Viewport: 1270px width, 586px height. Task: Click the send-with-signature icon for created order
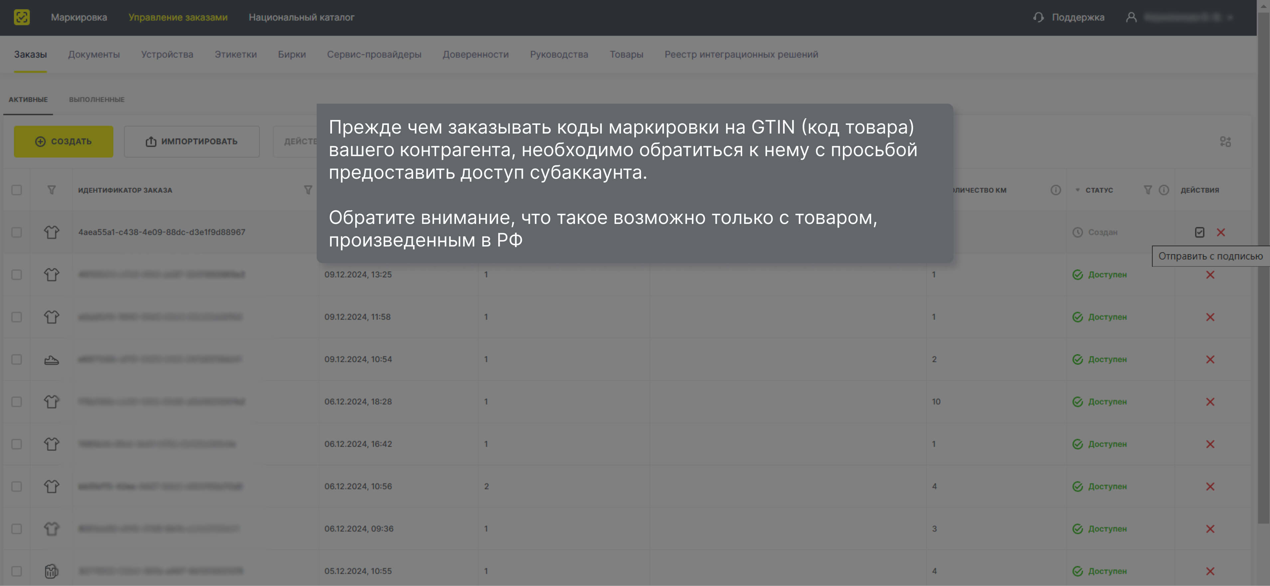click(x=1199, y=232)
